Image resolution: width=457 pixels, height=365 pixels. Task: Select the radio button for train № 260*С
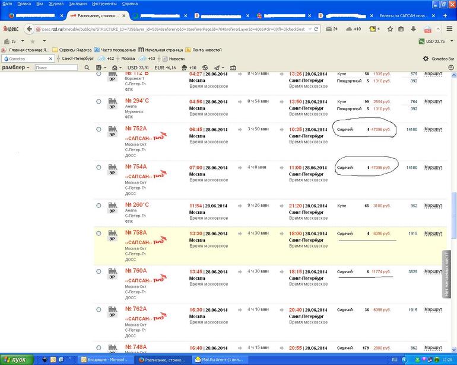99,206
